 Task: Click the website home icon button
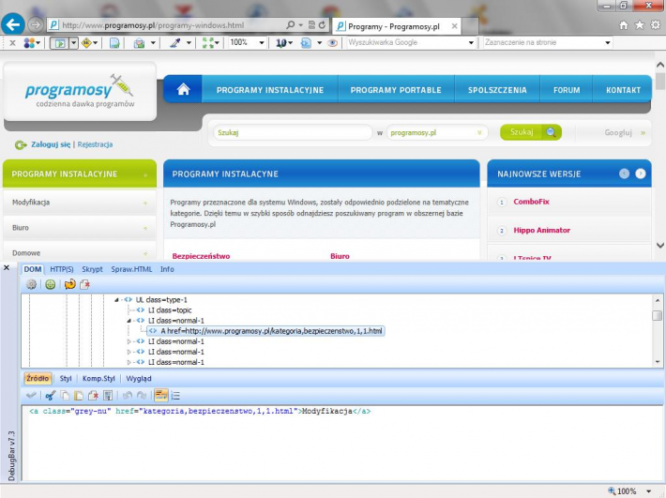pyautogui.click(x=183, y=89)
